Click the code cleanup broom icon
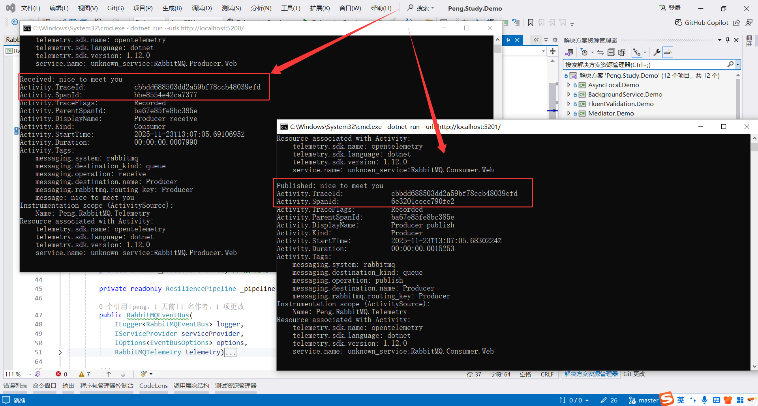 144,374
